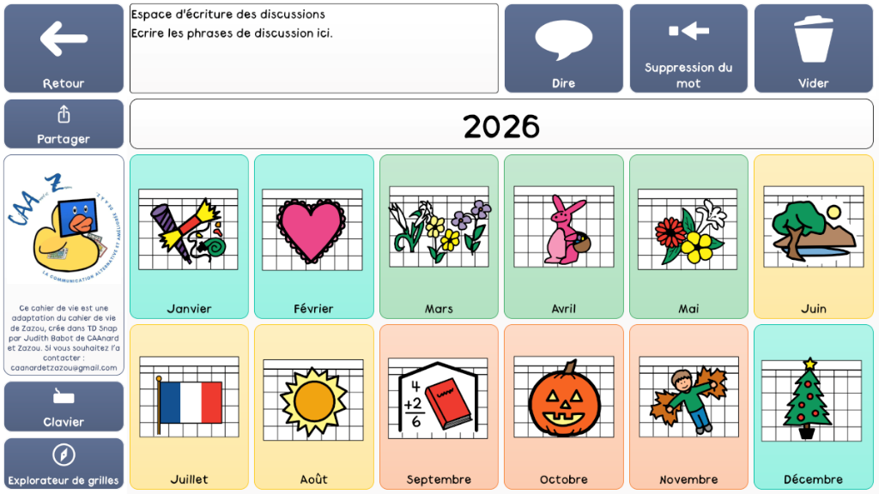Select the Décembre Christmas tree tile
The width and height of the screenshot is (879, 494).
(813, 407)
